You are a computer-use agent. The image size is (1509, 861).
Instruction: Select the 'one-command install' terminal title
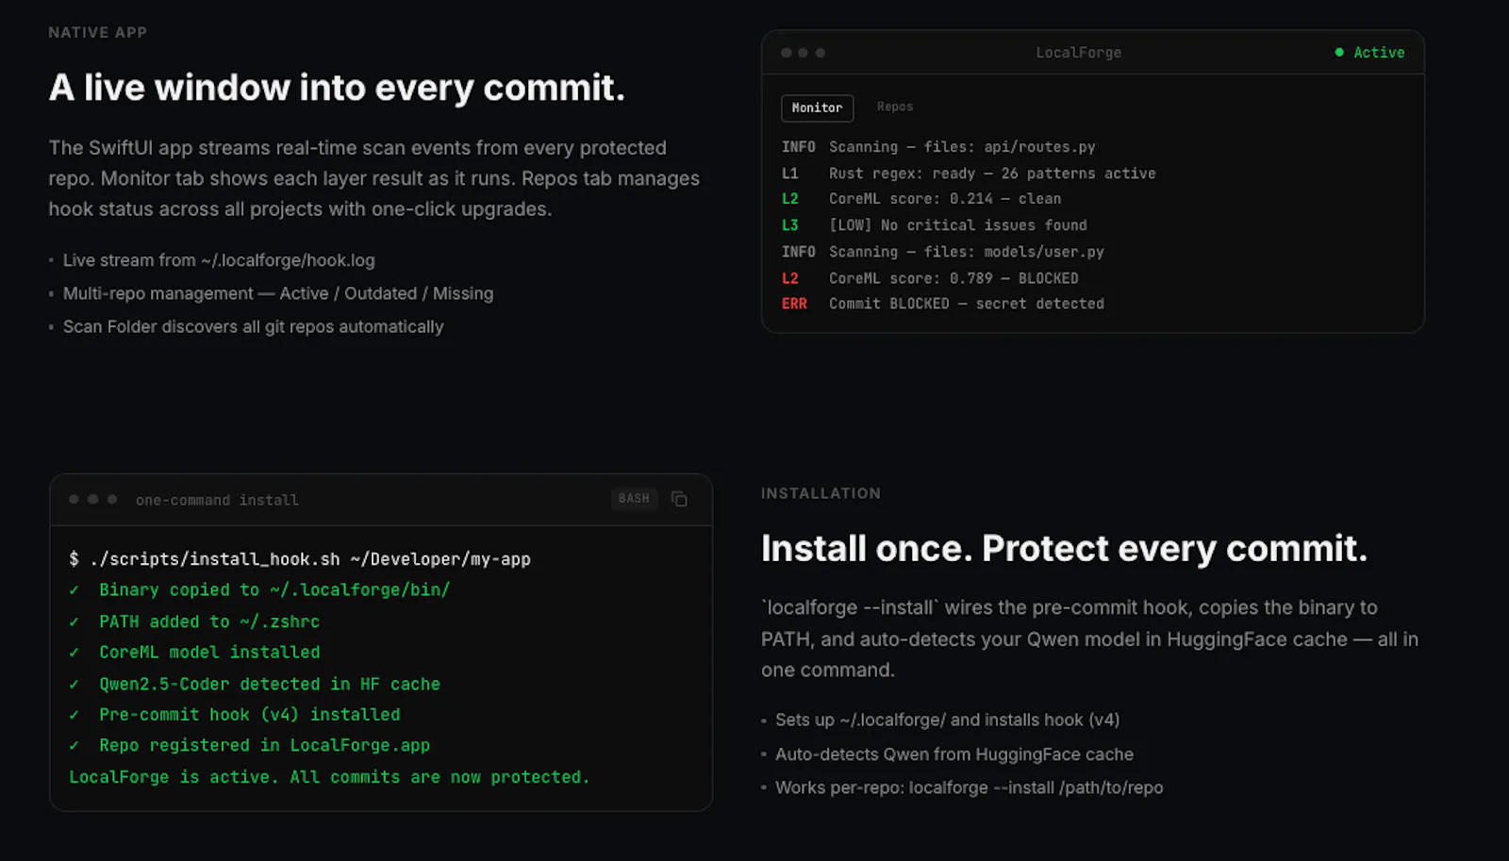(217, 500)
